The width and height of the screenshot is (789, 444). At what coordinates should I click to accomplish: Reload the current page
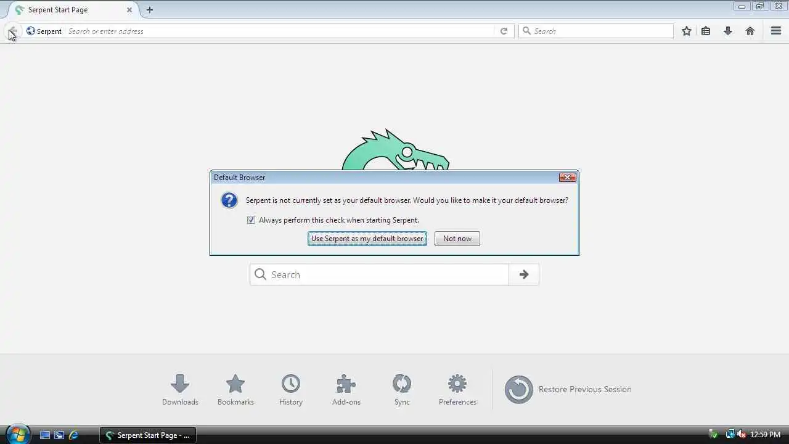(x=504, y=31)
